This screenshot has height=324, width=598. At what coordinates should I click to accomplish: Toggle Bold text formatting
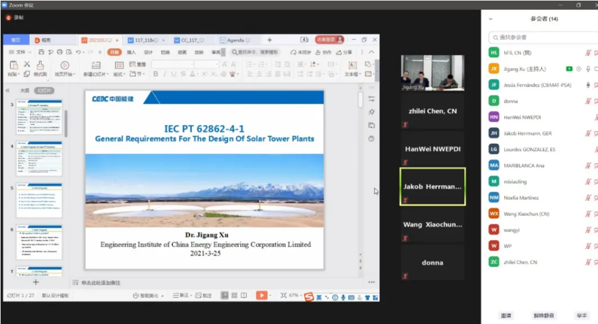(156, 75)
